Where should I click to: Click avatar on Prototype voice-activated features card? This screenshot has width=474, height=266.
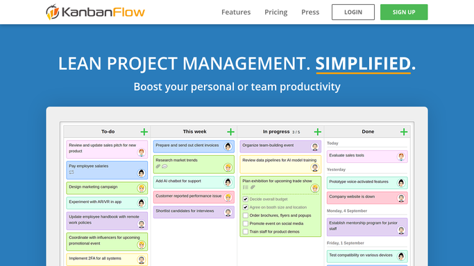[x=401, y=183]
